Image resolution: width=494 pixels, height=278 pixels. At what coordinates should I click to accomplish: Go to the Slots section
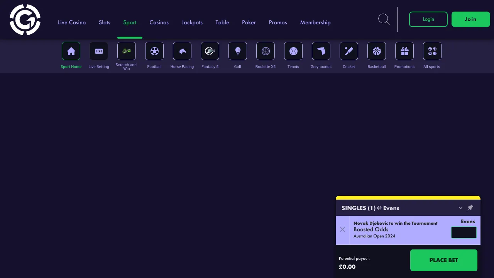[105, 22]
